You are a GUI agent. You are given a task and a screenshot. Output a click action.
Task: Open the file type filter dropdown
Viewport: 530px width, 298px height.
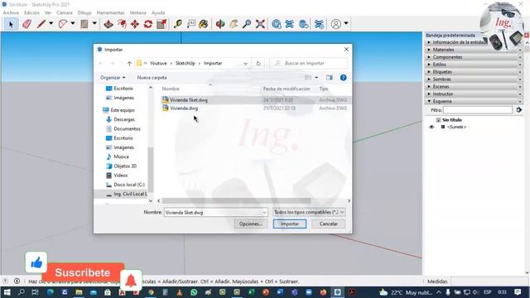(309, 212)
